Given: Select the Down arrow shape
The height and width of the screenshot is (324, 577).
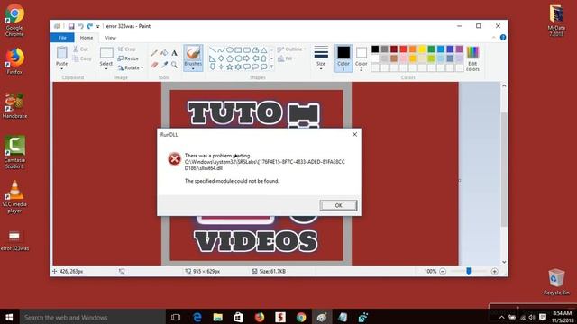Looking at the screenshot, I should coord(213,67).
